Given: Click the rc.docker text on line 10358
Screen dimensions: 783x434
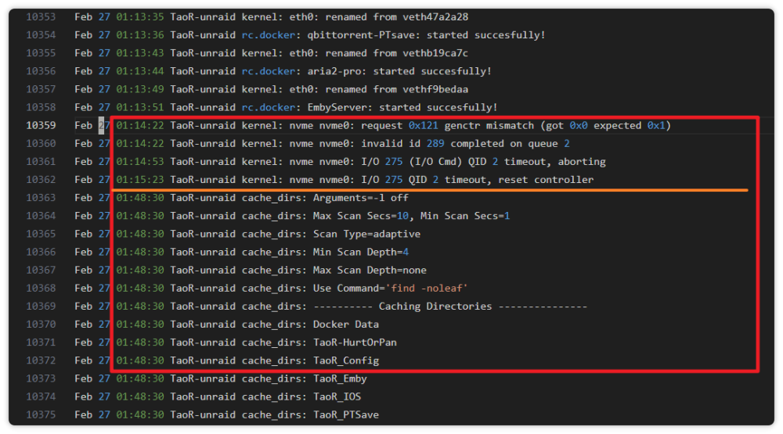Looking at the screenshot, I should click(x=268, y=107).
